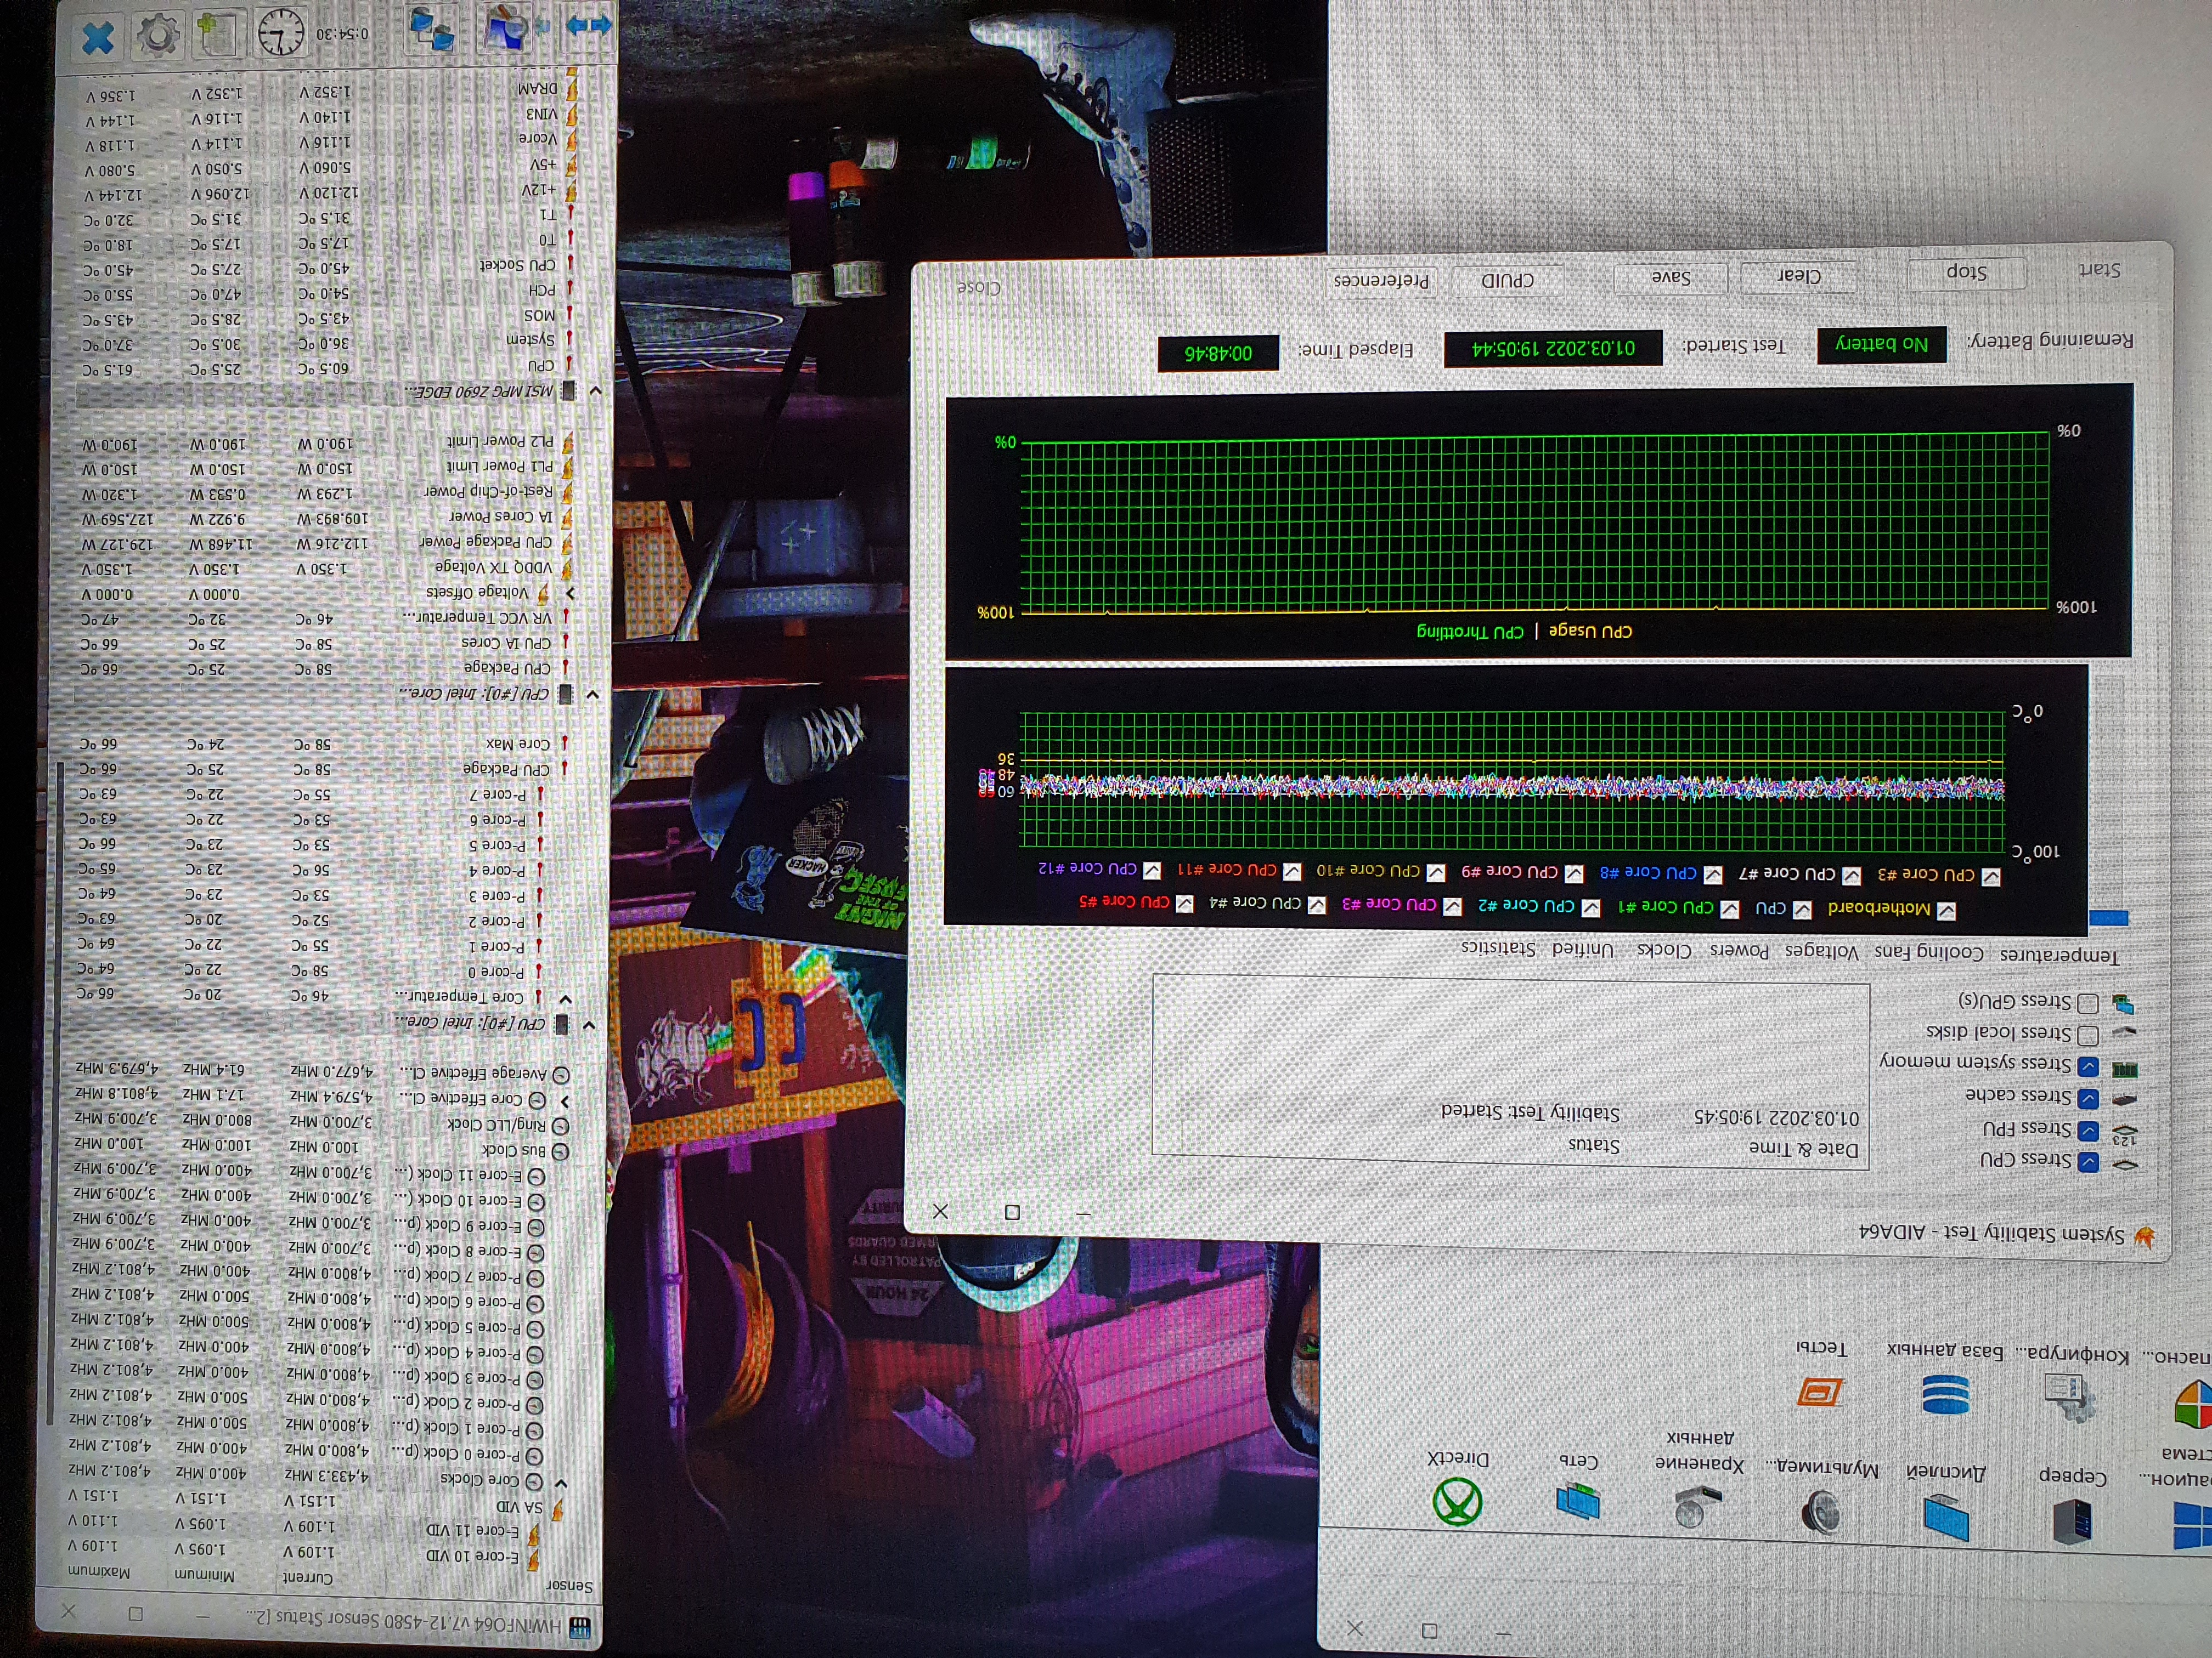Click the blue graph scale slider handle

[x=2108, y=917]
